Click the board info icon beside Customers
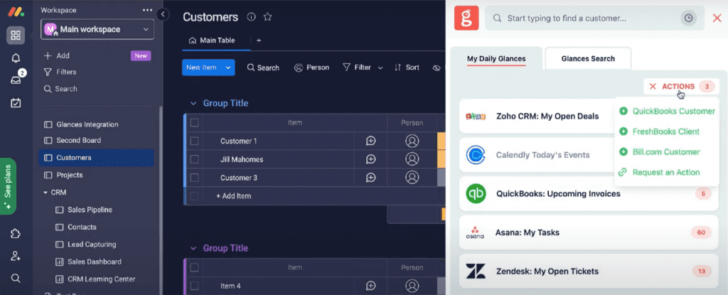728x295 pixels. (x=251, y=17)
